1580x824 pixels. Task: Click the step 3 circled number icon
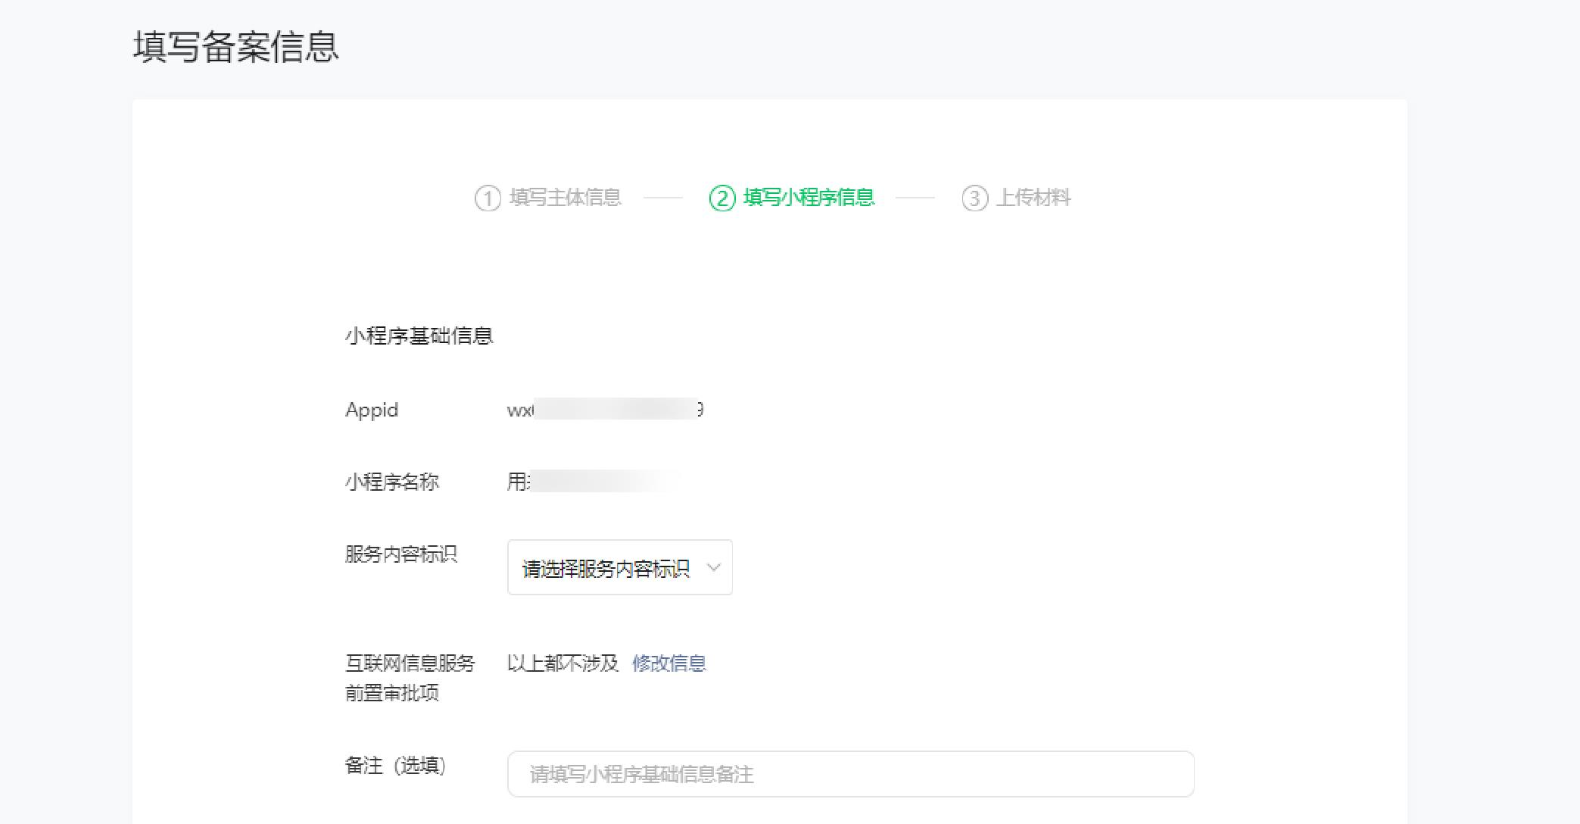tap(974, 198)
